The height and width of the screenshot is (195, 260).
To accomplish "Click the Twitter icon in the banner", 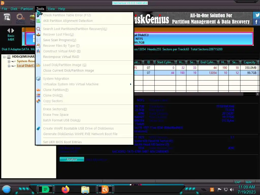I will (x=257, y=15).
